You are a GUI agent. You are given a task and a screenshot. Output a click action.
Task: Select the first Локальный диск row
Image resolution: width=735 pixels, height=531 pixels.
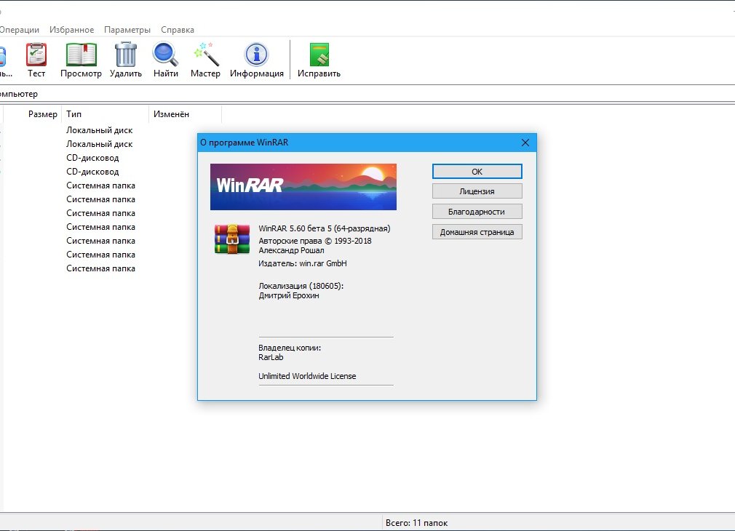[x=100, y=130]
